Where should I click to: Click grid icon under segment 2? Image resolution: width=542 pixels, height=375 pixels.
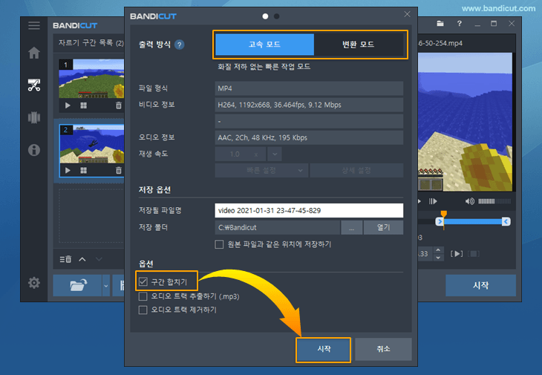pyautogui.click(x=84, y=170)
